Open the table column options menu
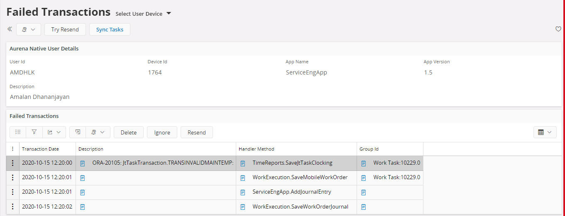 [x=12, y=149]
